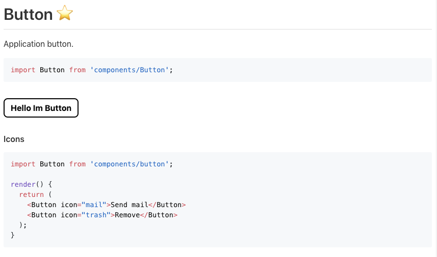The width and height of the screenshot is (437, 257).
Task: Click the 'Remove' text in code
Action: pos(127,215)
